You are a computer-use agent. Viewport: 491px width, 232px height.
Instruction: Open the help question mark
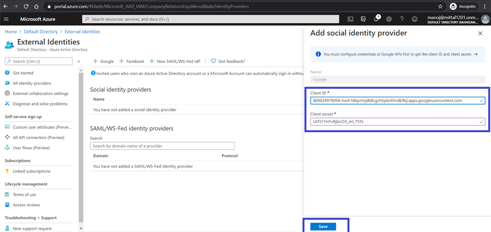(x=402, y=19)
